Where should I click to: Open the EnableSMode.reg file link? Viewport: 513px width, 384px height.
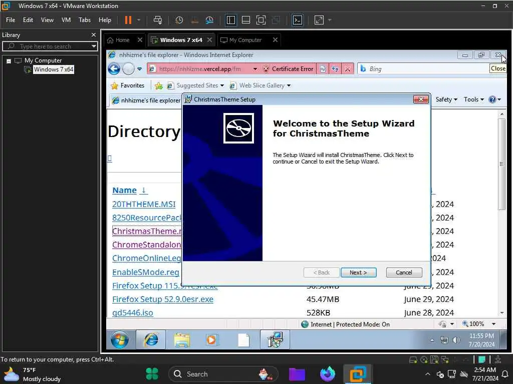tap(146, 272)
